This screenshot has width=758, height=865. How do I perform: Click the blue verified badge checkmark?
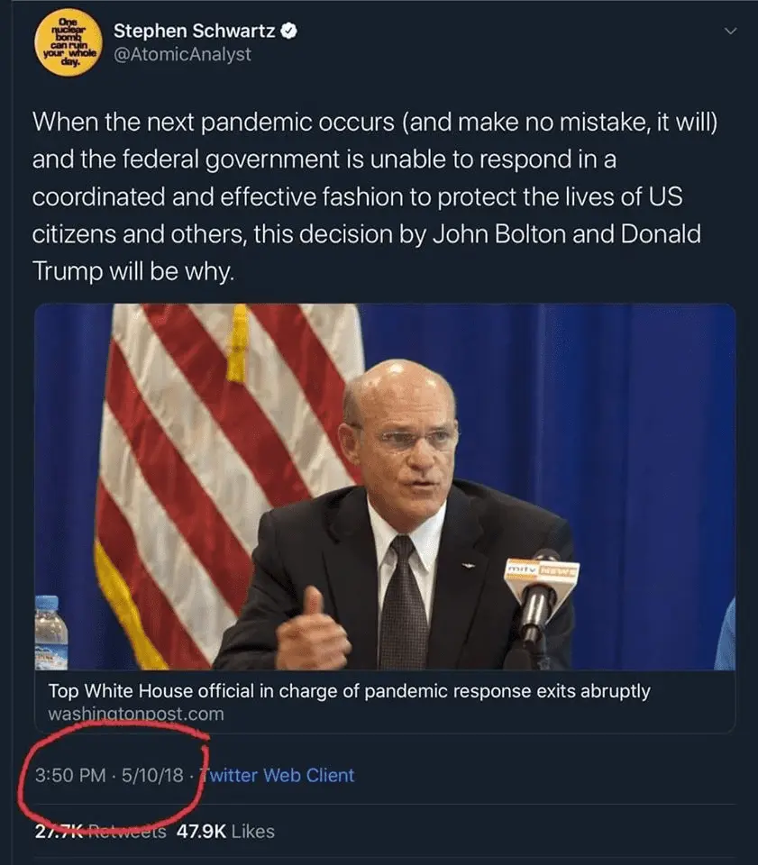point(287,30)
